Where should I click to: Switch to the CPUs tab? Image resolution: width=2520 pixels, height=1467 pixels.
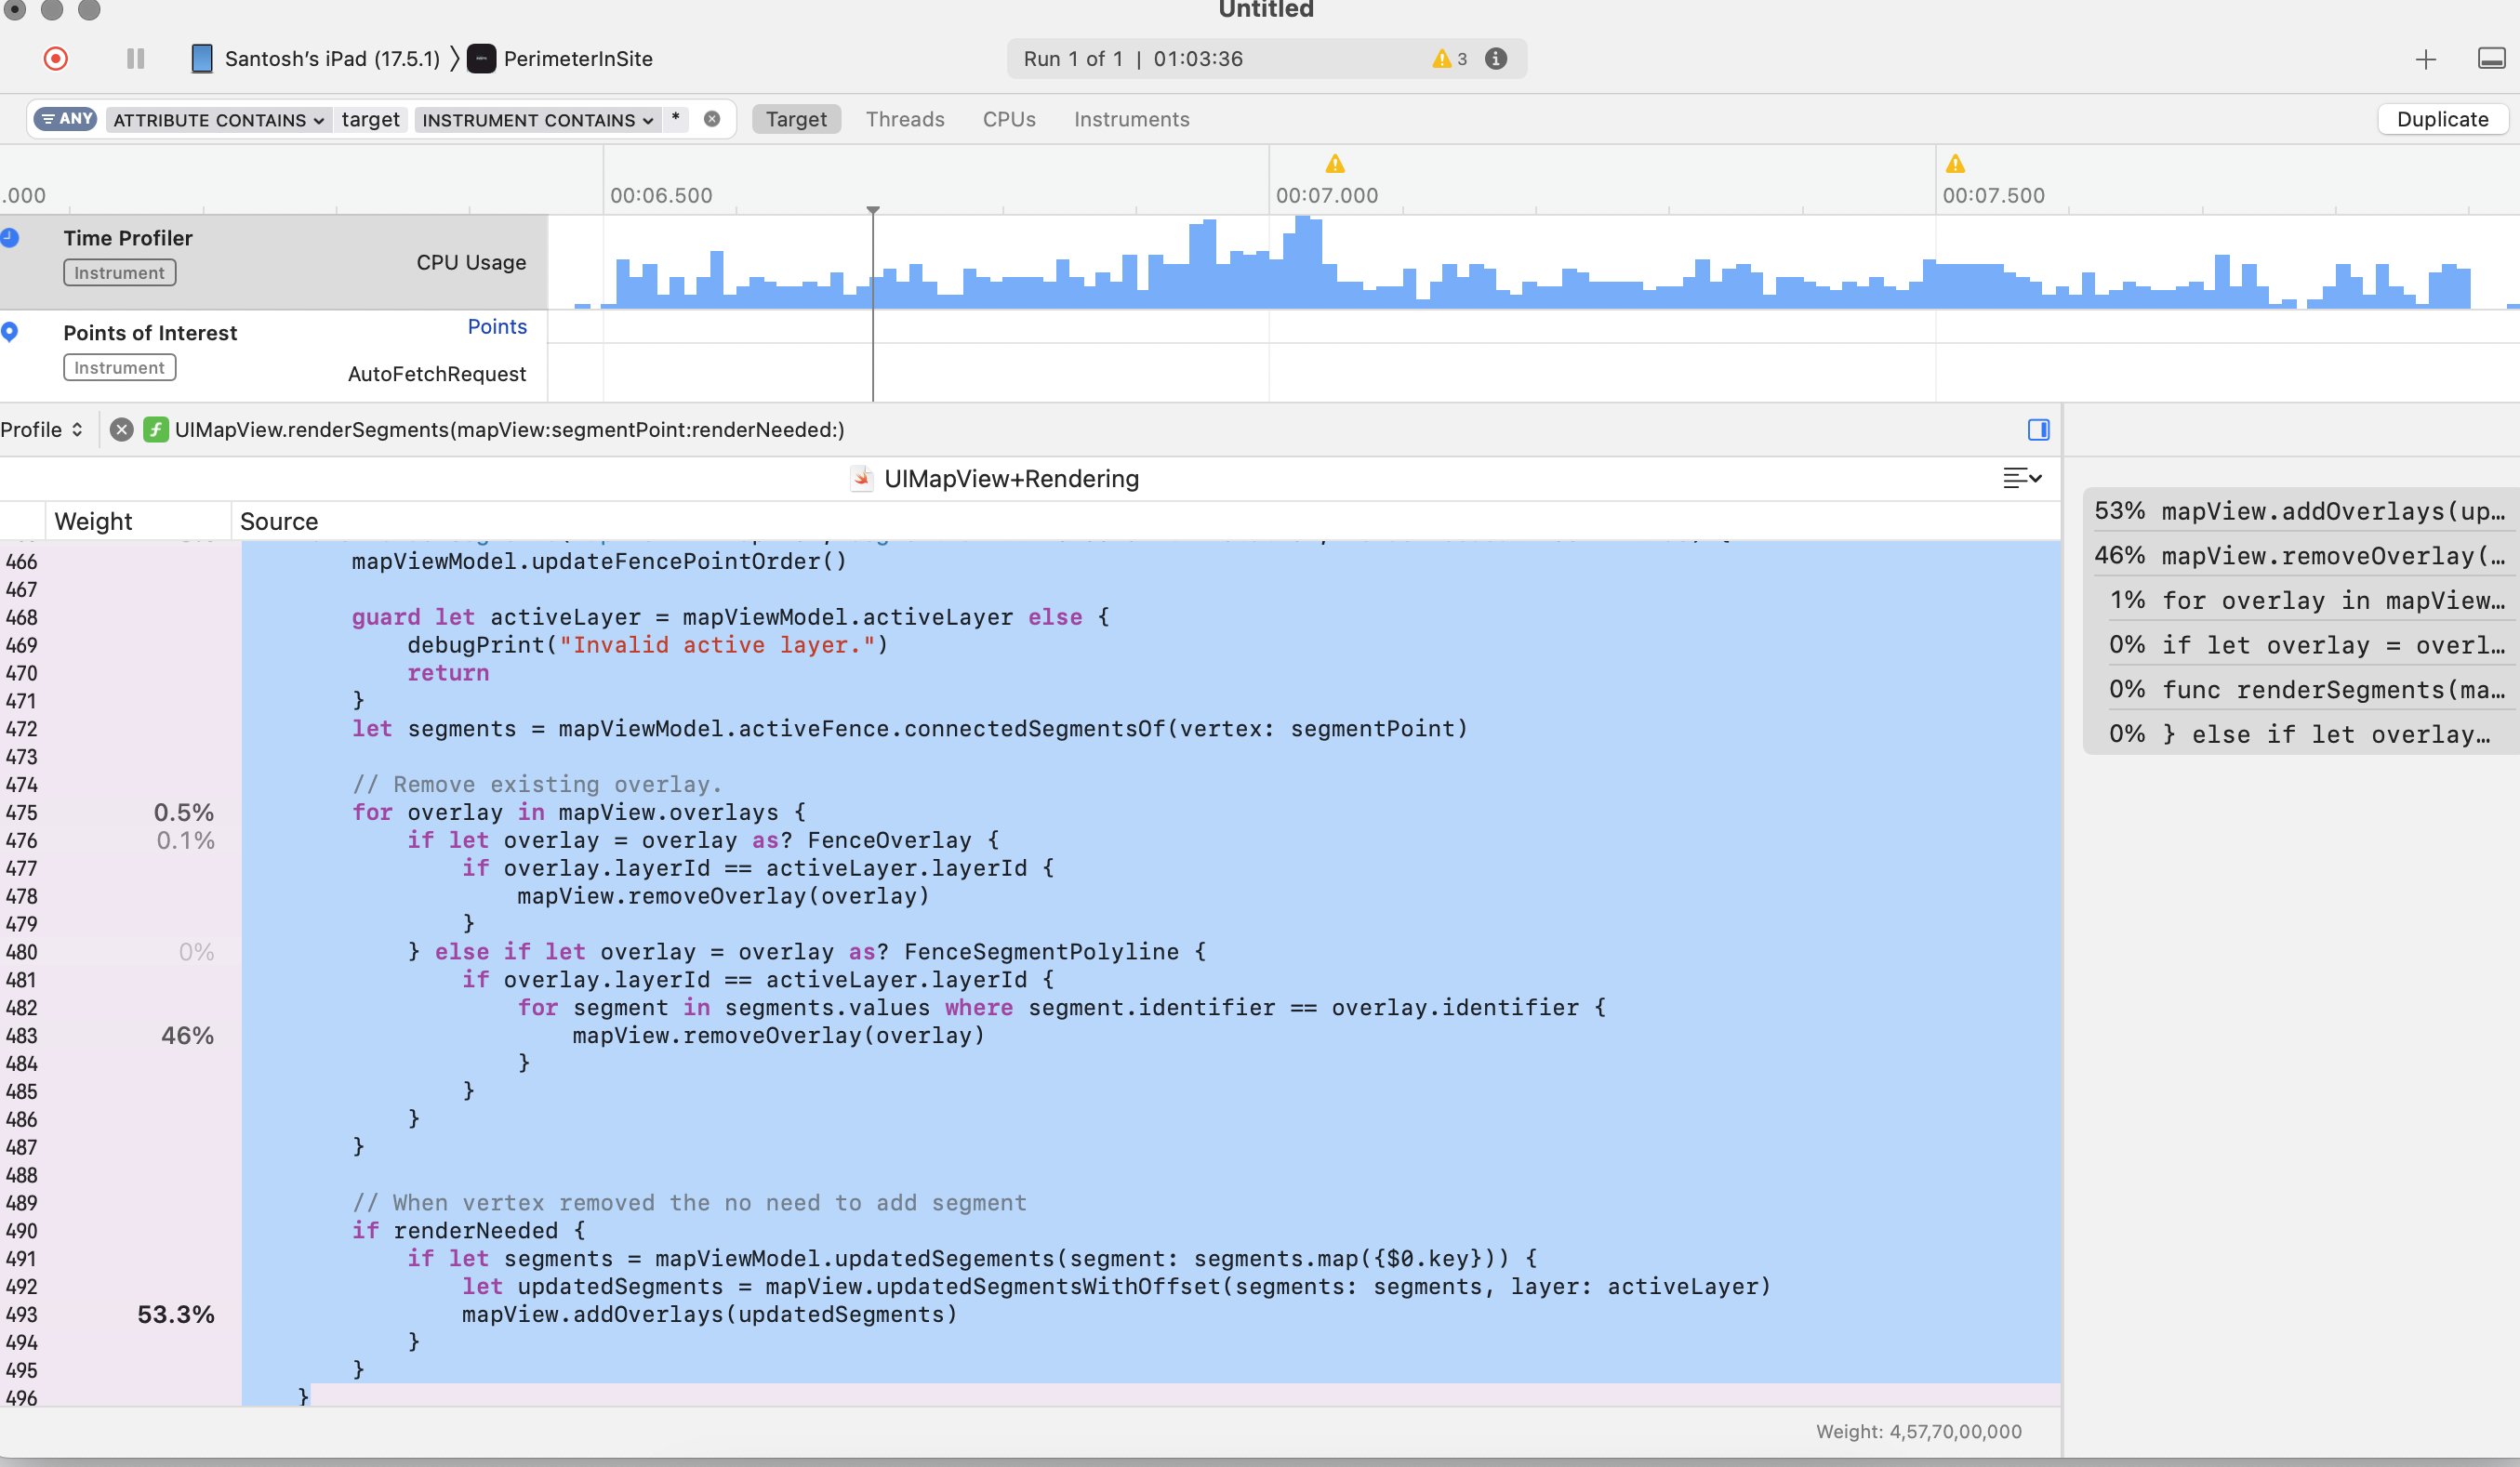(x=1008, y=119)
